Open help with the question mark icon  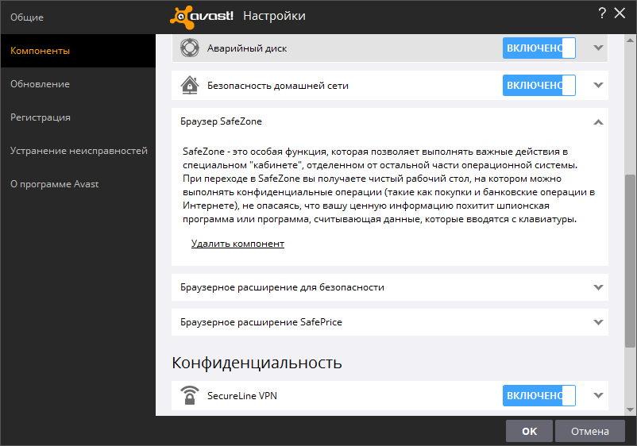coord(602,13)
